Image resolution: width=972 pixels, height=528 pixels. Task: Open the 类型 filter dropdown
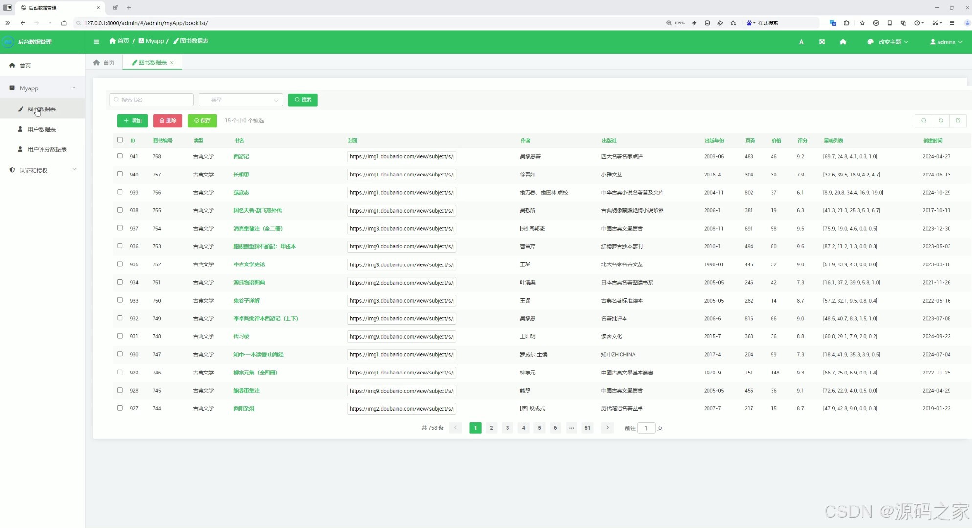[241, 100]
